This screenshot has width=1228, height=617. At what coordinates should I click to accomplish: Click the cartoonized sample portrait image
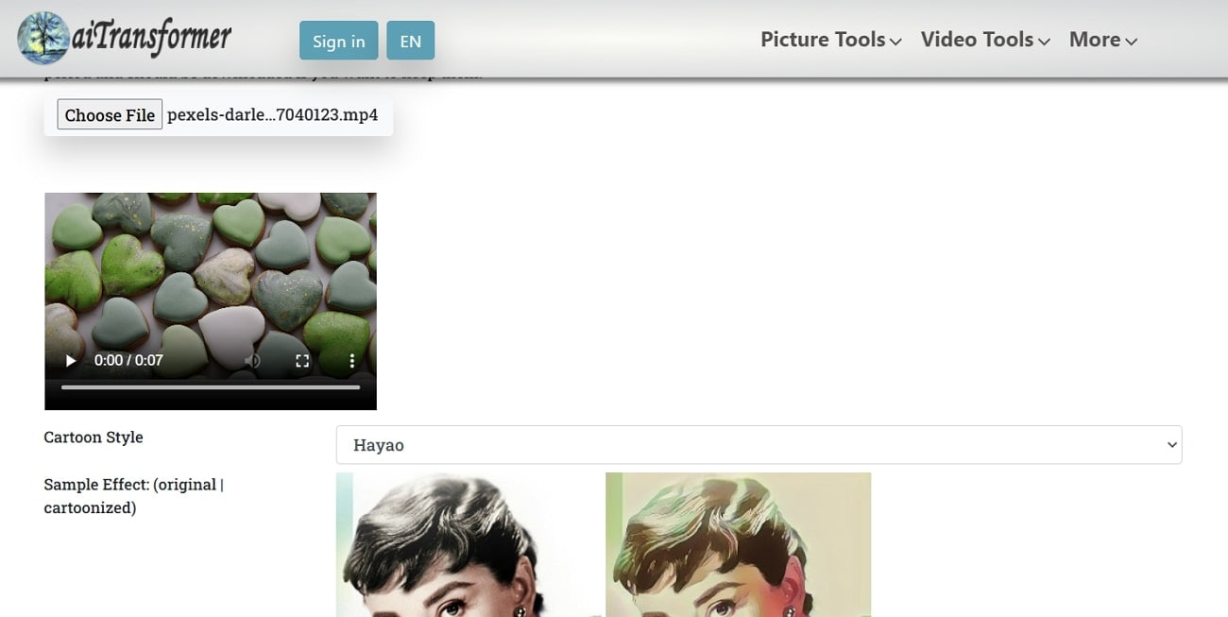pyautogui.click(x=738, y=544)
